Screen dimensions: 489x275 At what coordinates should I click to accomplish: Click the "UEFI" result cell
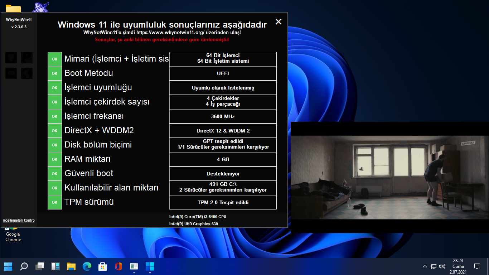[x=223, y=73]
